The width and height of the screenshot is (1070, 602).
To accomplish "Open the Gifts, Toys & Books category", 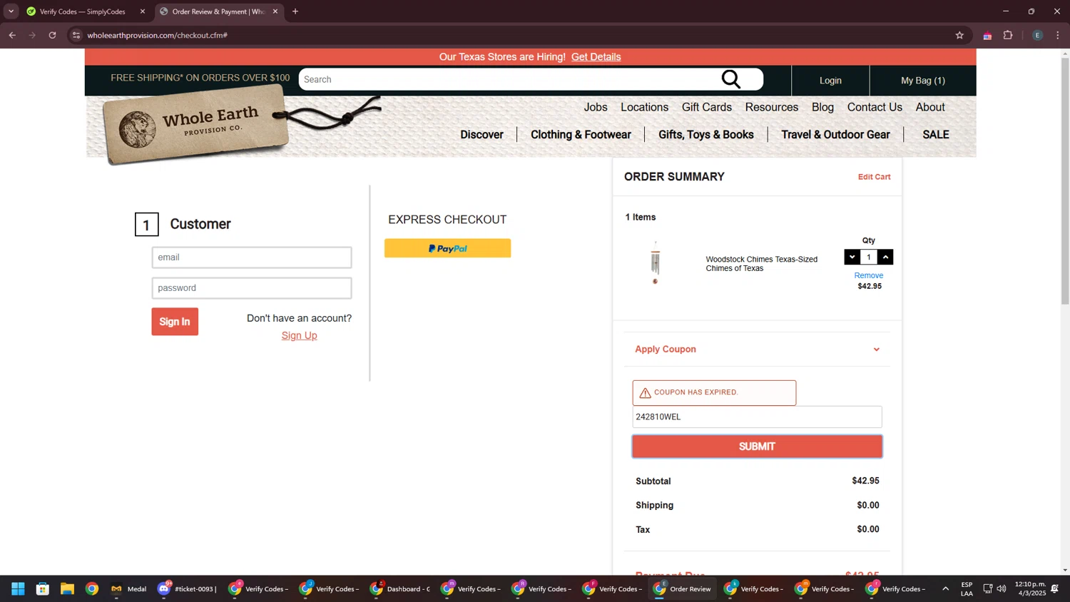I will pos(705,135).
